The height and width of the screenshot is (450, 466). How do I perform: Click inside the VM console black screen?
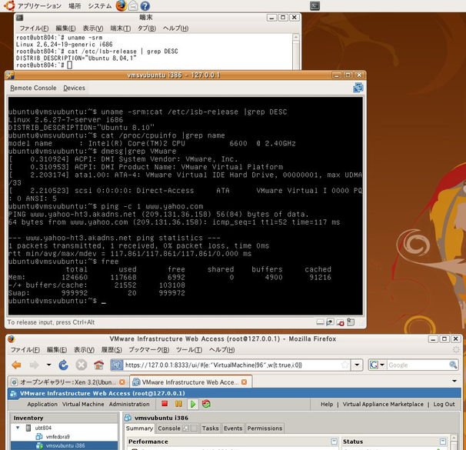pyautogui.click(x=185, y=205)
